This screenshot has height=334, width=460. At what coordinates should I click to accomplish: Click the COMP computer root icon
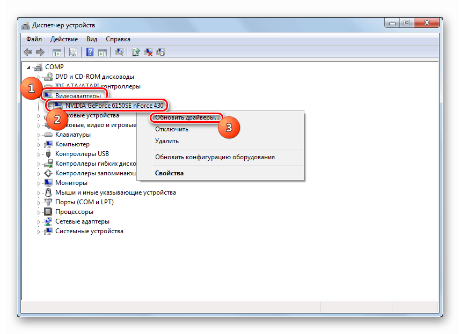(x=38, y=67)
